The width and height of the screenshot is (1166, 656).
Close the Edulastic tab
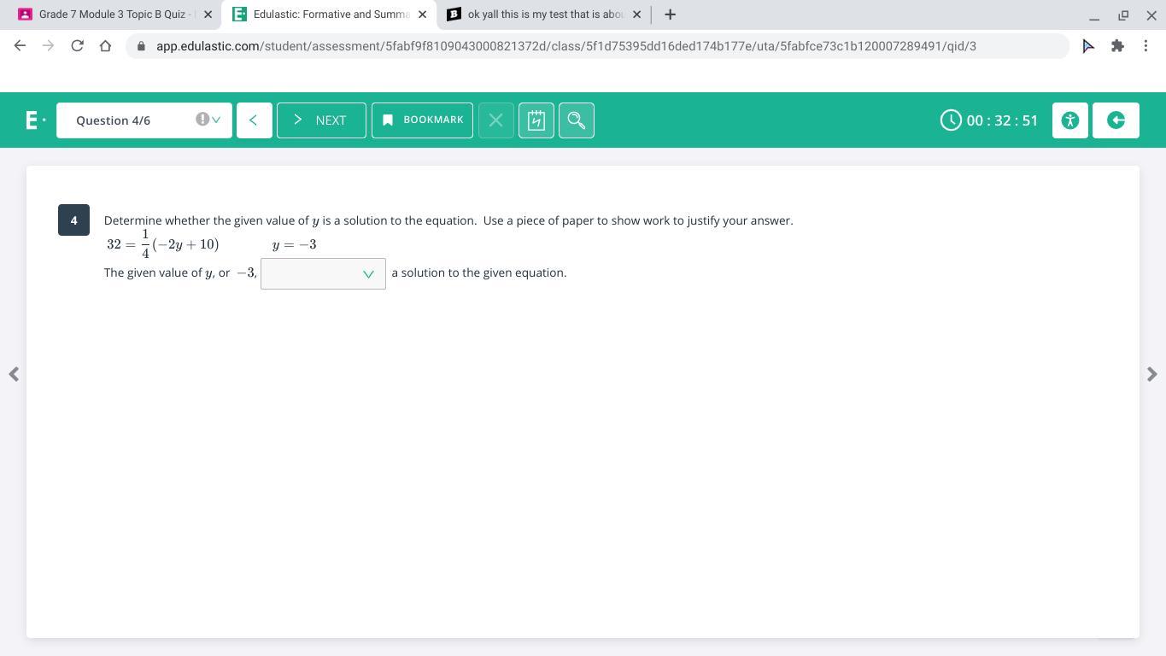pos(422,15)
